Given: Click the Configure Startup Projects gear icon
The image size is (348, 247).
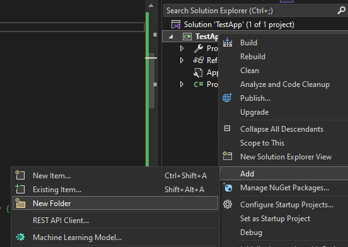Looking at the screenshot, I should (228, 204).
